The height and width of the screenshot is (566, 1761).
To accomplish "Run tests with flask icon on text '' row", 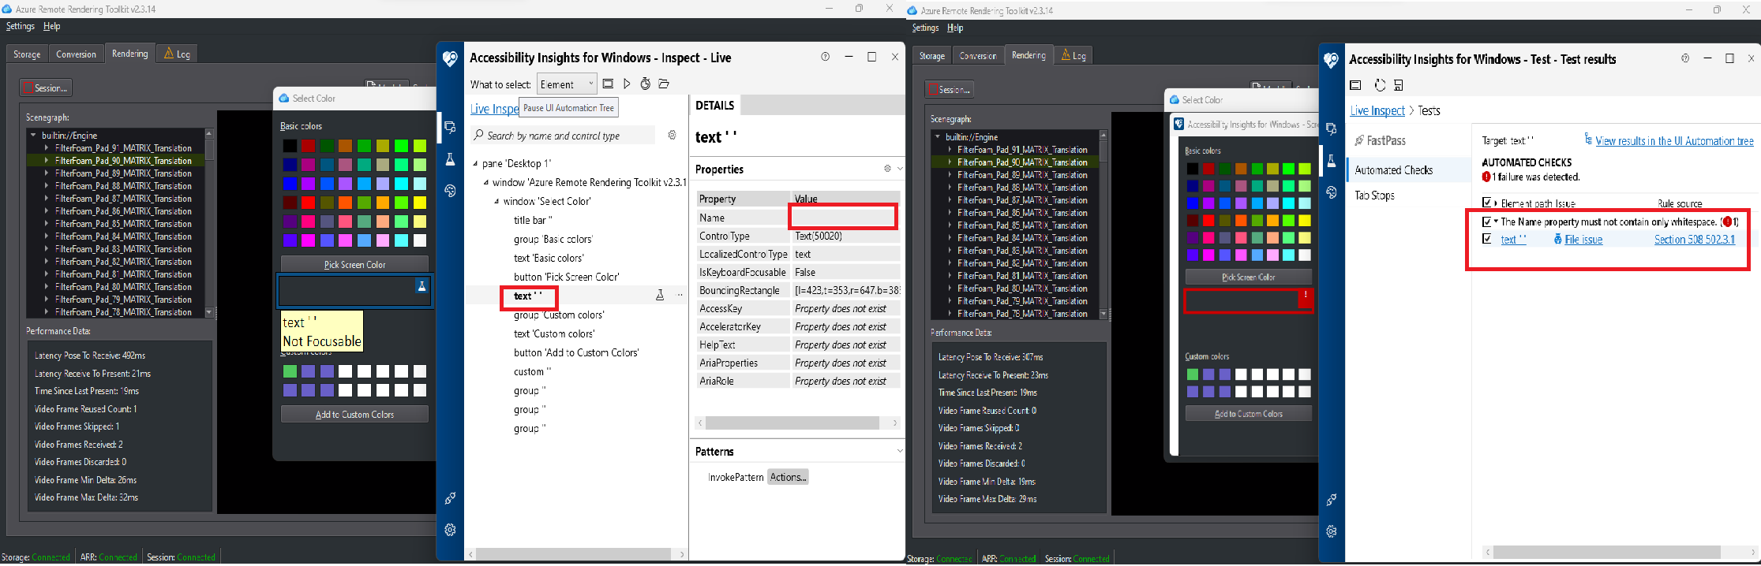I will click(660, 296).
